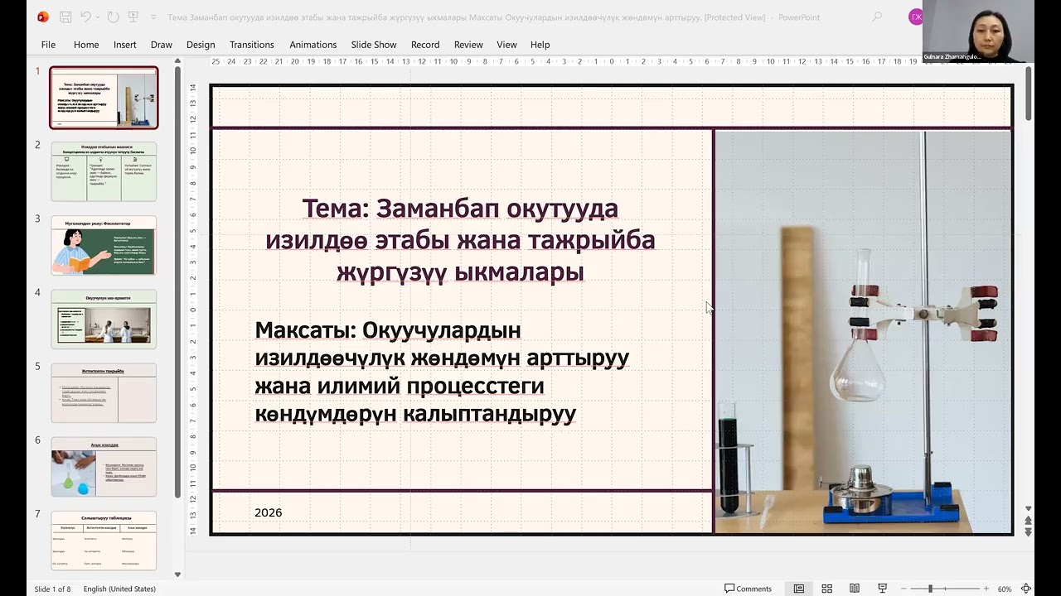Select slide 5 thumbnail in the panel
This screenshot has width=1061, height=596.
tap(104, 392)
